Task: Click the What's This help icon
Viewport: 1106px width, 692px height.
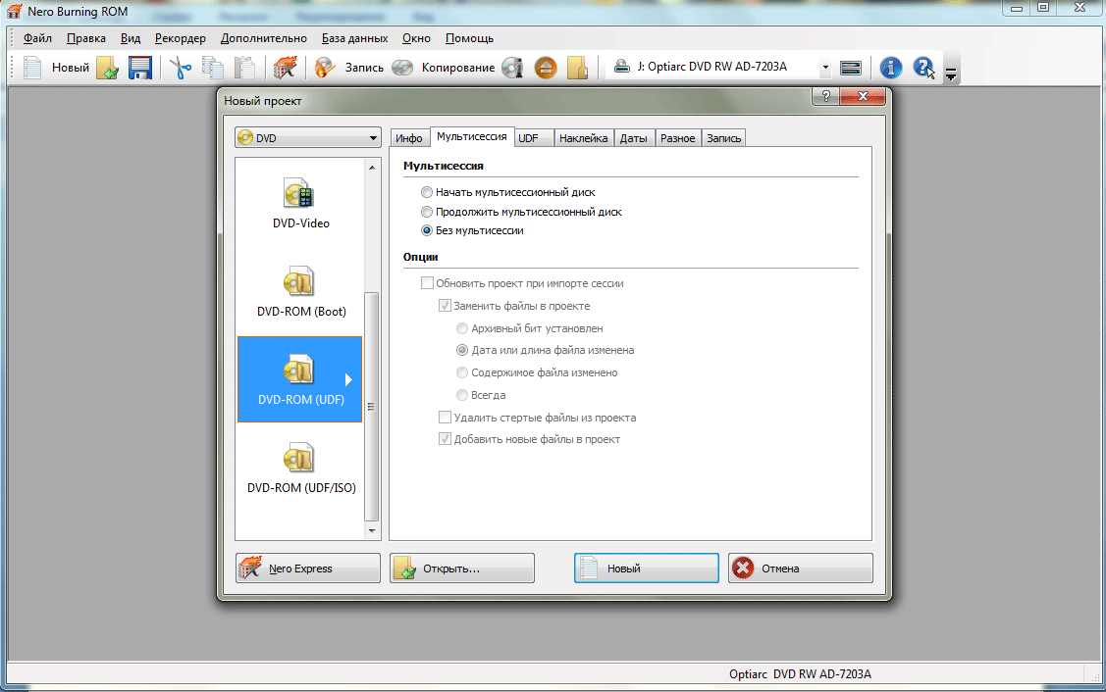Action: pos(923,68)
